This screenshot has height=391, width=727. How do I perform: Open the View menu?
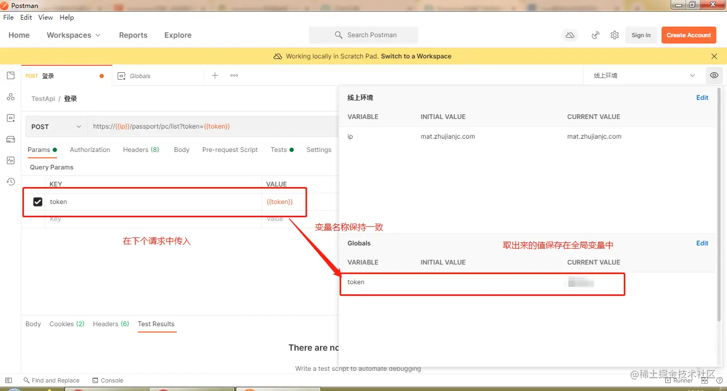coord(46,18)
